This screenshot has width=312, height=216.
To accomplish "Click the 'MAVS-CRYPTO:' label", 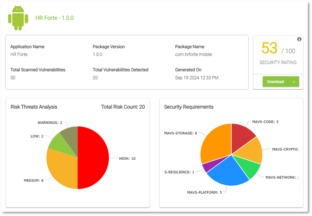I will pos(286,149).
